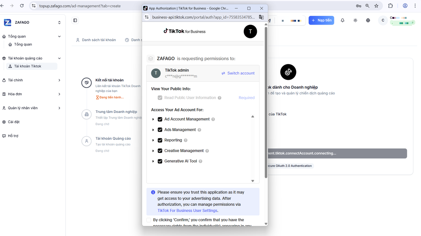Click the Kết nối tài khoản step icon
This screenshot has height=236, width=421.
point(87,82)
